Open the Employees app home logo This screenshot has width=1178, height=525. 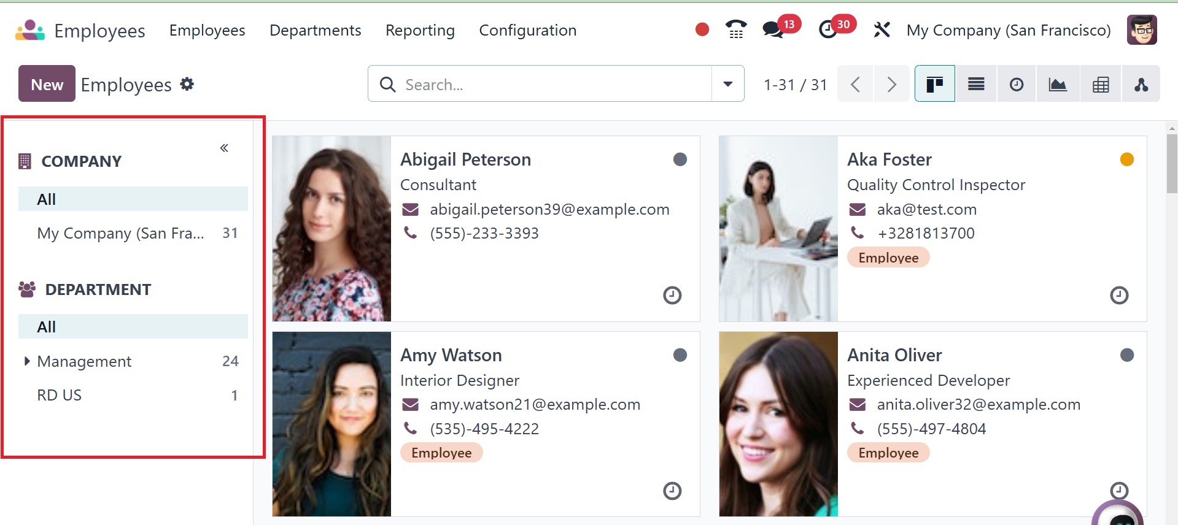(30, 30)
